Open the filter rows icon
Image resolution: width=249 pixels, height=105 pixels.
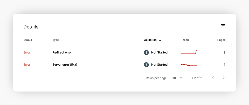pyautogui.click(x=223, y=26)
